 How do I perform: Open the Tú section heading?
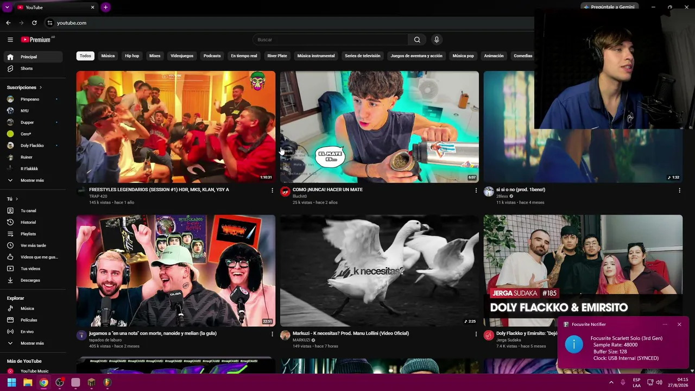pyautogui.click(x=12, y=199)
